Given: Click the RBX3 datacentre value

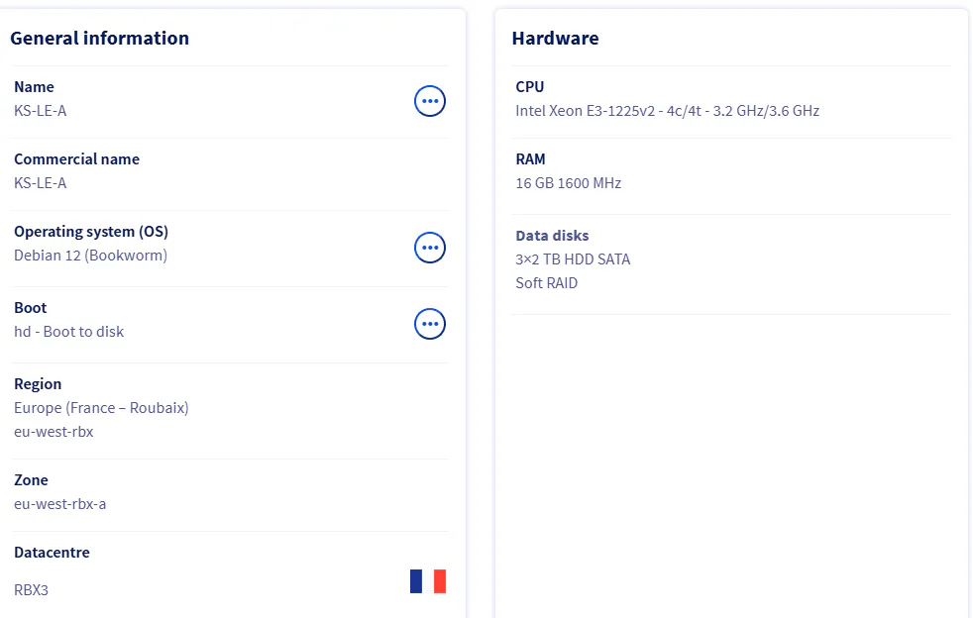Looking at the screenshot, I should pos(31,590).
